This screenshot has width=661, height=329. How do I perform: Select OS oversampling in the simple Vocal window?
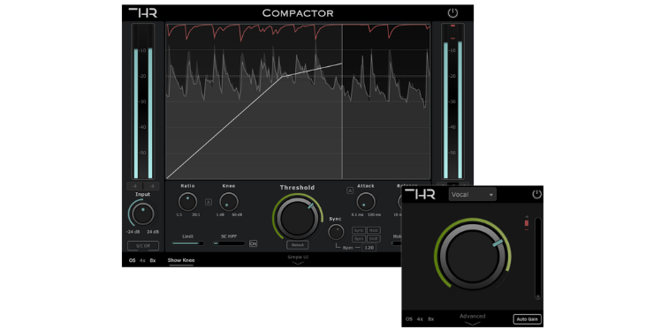[x=409, y=319]
